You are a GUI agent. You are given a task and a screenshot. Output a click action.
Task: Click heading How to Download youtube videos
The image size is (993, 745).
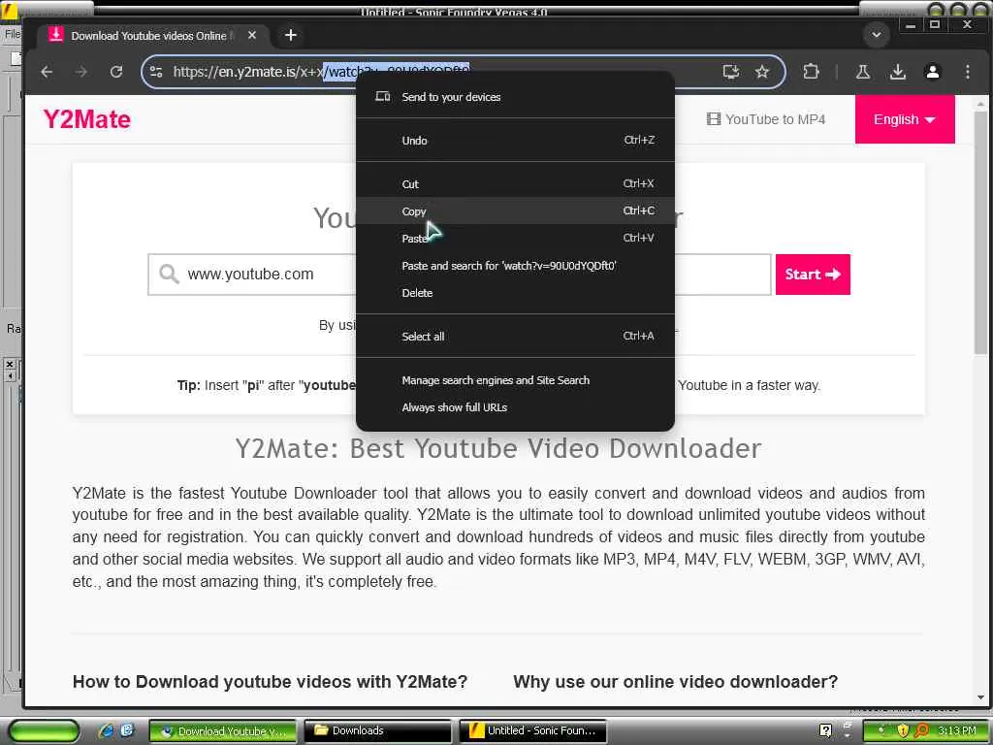pyautogui.click(x=270, y=682)
